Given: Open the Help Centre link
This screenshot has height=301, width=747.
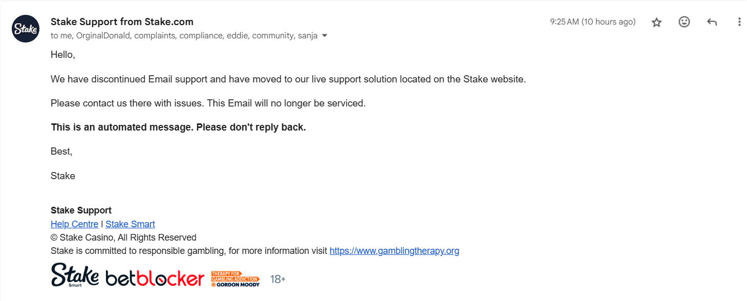Looking at the screenshot, I should click(74, 224).
